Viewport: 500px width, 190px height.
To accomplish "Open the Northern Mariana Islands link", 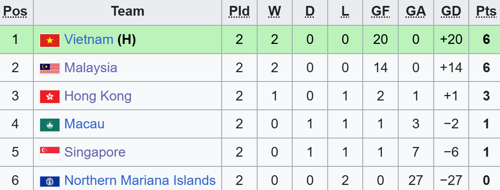I will coord(140,180).
